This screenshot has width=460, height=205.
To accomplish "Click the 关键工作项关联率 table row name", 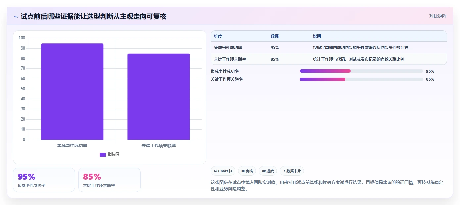I will pyautogui.click(x=230, y=59).
